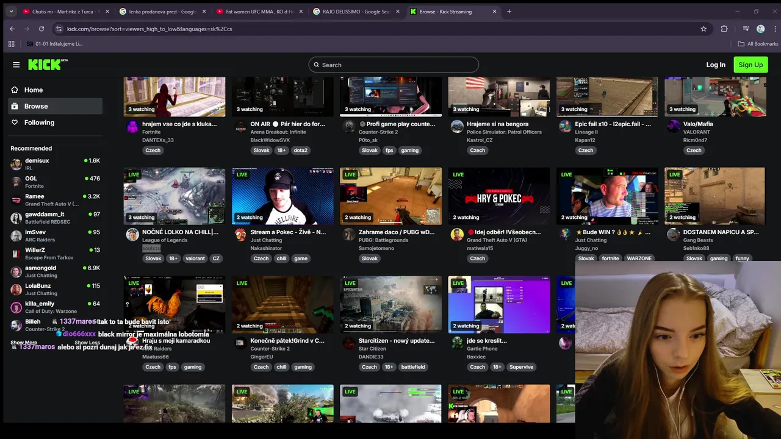Screen dimensions: 781x439
Task: Open recommended channel asmongold
Action: (x=55, y=271)
